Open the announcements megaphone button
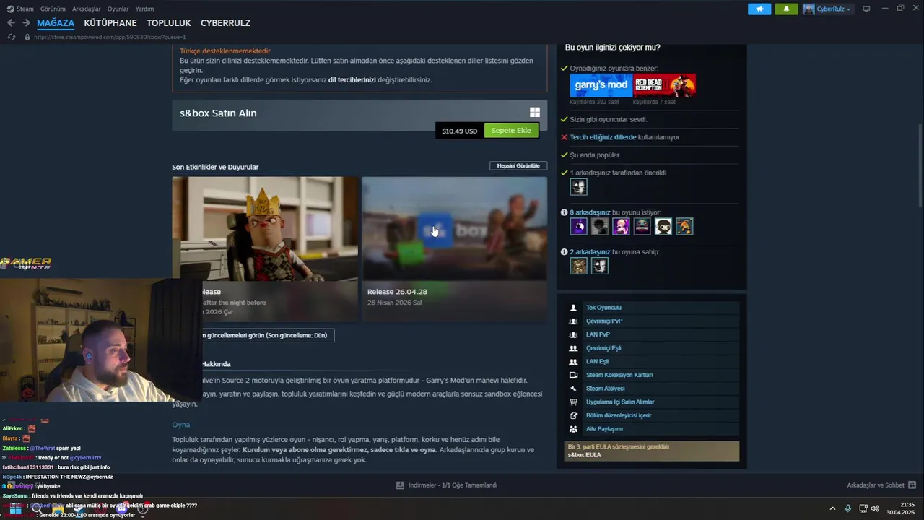The width and height of the screenshot is (924, 520). pos(759,9)
